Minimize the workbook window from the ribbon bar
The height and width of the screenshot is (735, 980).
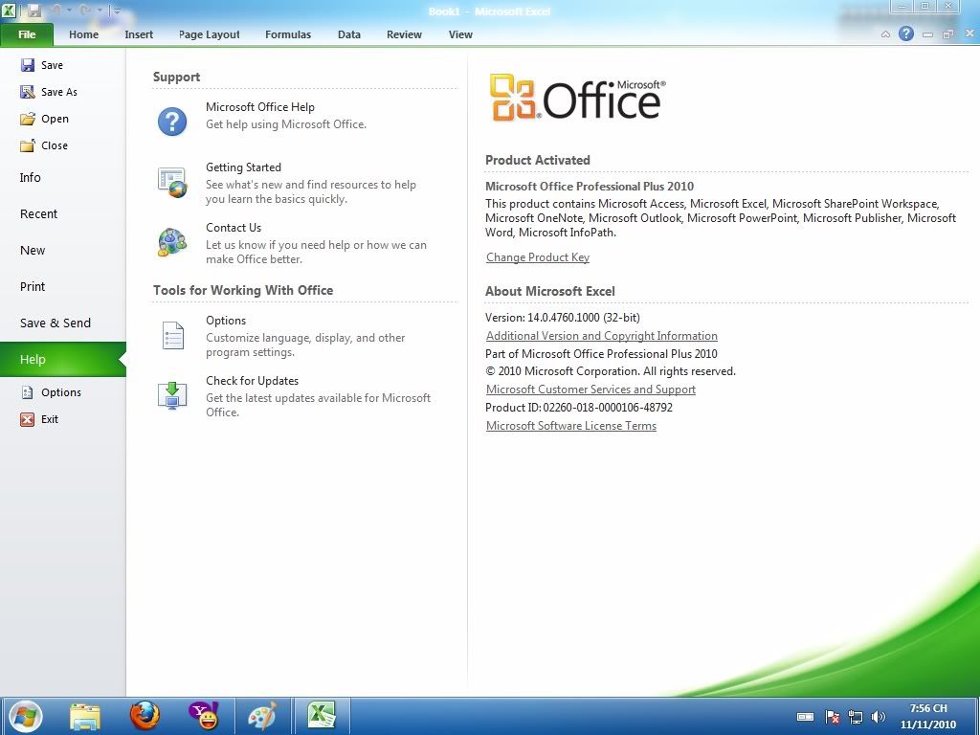pos(927,35)
